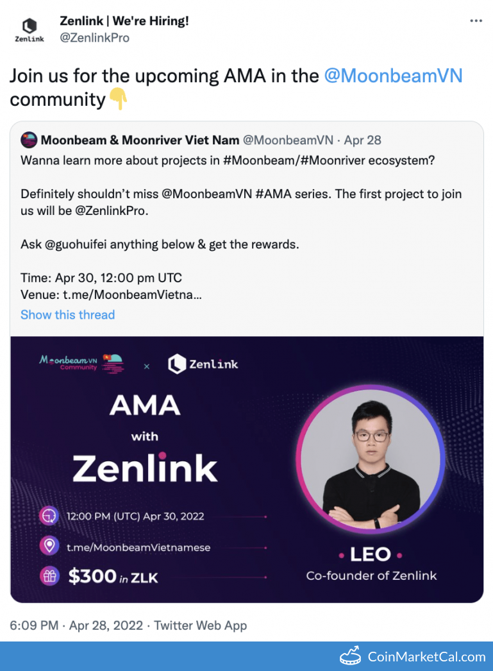Open the Zenlink | We're Hiring! profile name
Image resolution: width=493 pixels, height=671 pixels.
click(124, 21)
